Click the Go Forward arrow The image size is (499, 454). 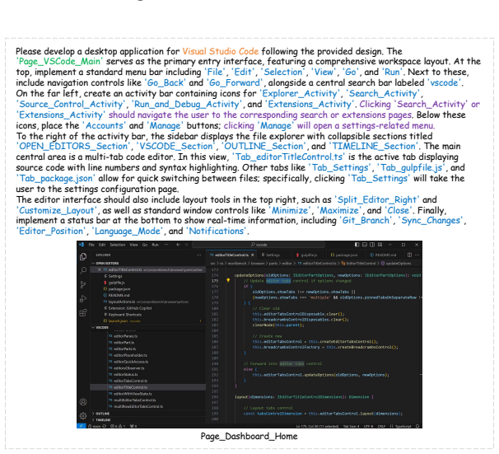(x=186, y=245)
